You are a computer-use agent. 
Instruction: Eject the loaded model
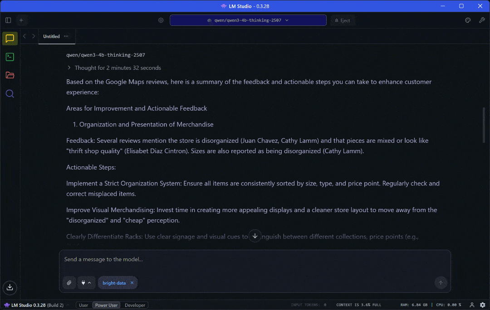(x=343, y=20)
